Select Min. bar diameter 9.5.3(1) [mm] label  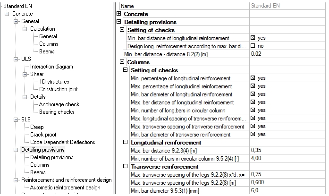[x=165, y=191]
